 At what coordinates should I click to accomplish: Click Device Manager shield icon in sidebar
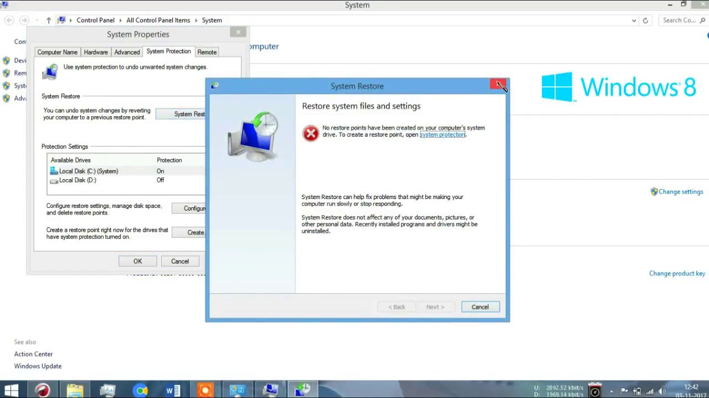pyautogui.click(x=6, y=61)
